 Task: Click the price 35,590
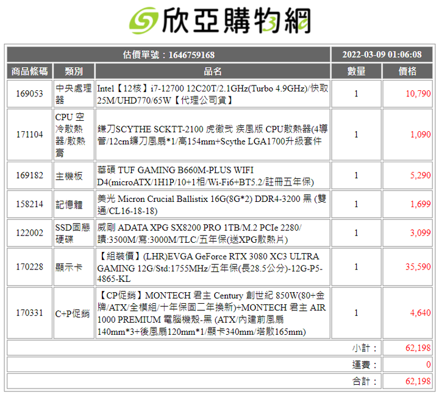coord(418,267)
